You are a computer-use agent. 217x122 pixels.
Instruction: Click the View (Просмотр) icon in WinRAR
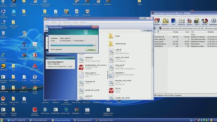[x=181, y=22]
